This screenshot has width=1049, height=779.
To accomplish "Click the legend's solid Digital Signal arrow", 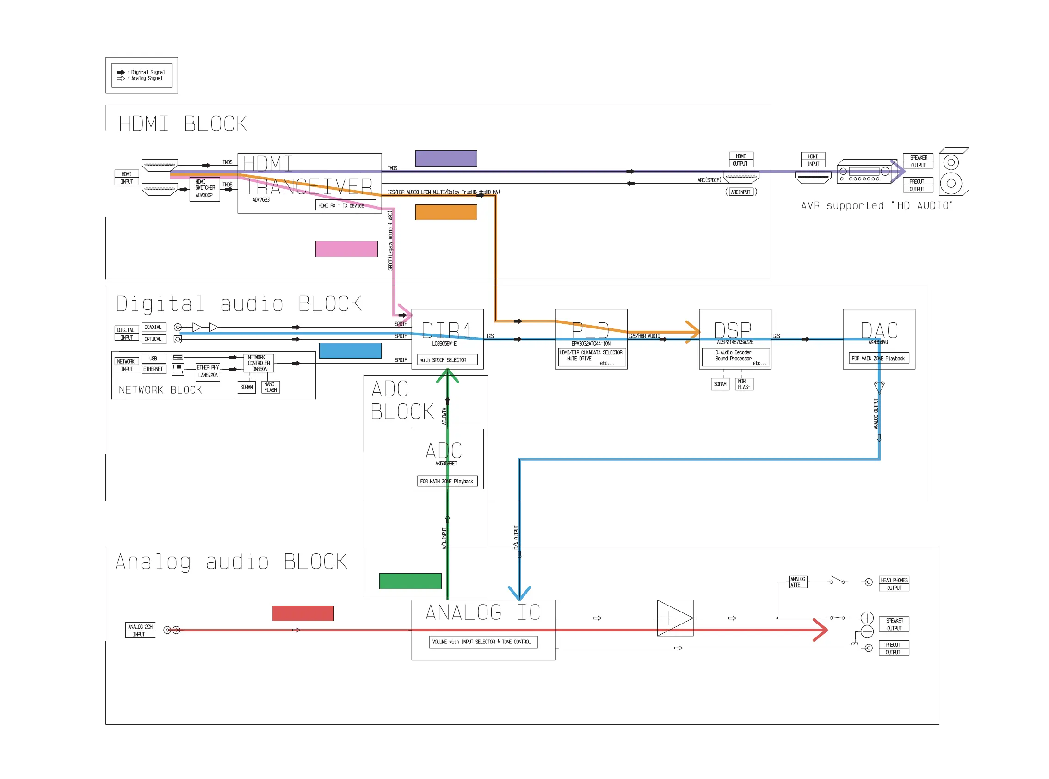I will [121, 73].
